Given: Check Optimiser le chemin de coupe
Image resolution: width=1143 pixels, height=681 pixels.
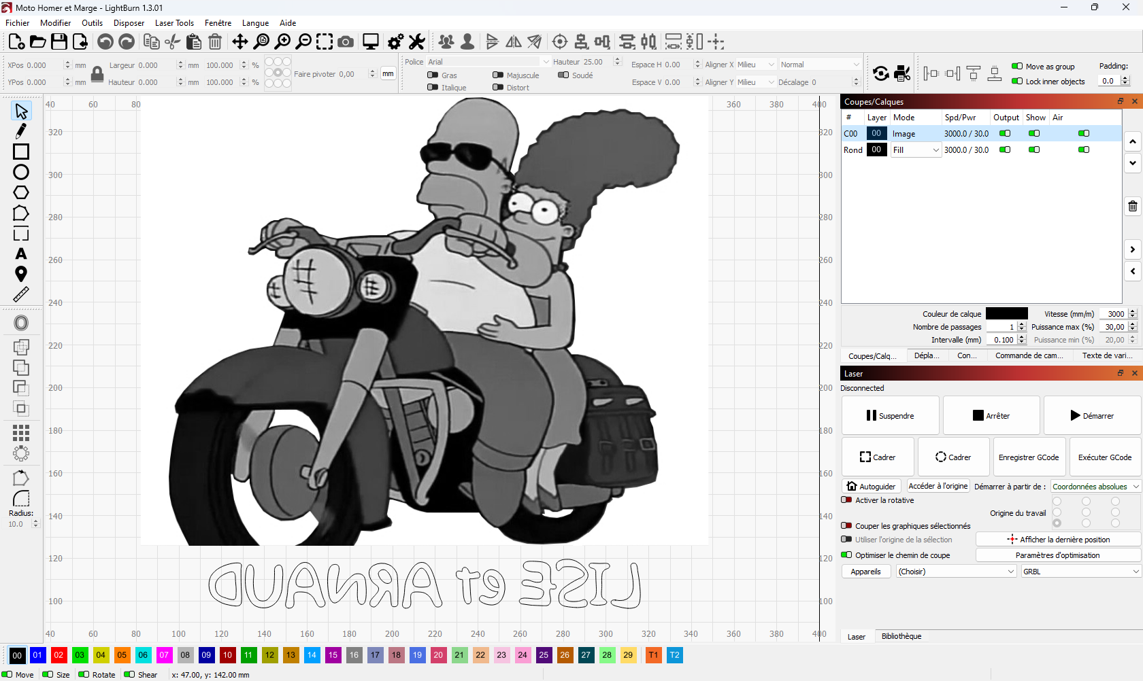Looking at the screenshot, I should point(846,555).
